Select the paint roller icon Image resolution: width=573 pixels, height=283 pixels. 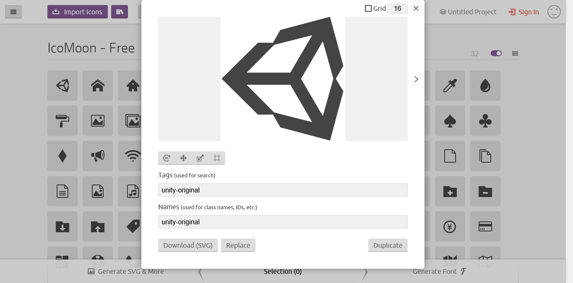coord(63,121)
